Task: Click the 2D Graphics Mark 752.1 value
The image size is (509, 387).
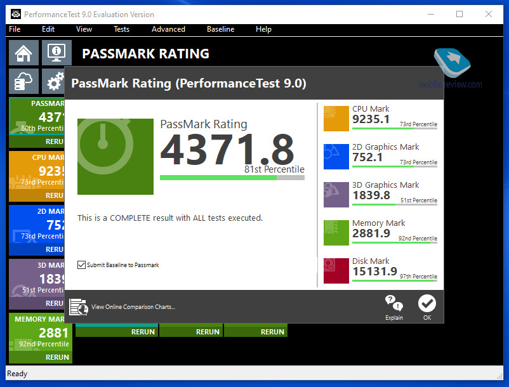Action: pyautogui.click(x=367, y=157)
